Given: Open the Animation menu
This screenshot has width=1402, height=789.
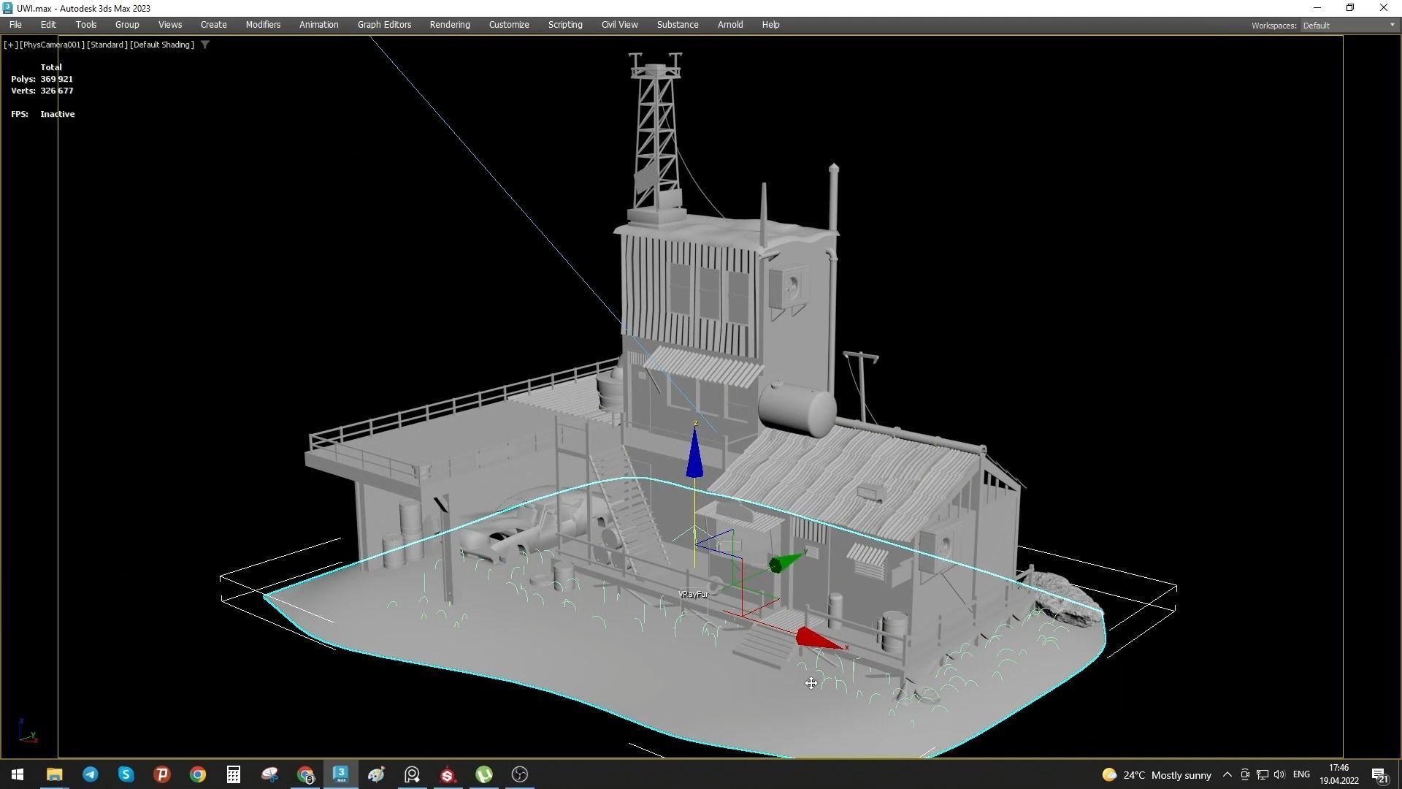Looking at the screenshot, I should 319,25.
